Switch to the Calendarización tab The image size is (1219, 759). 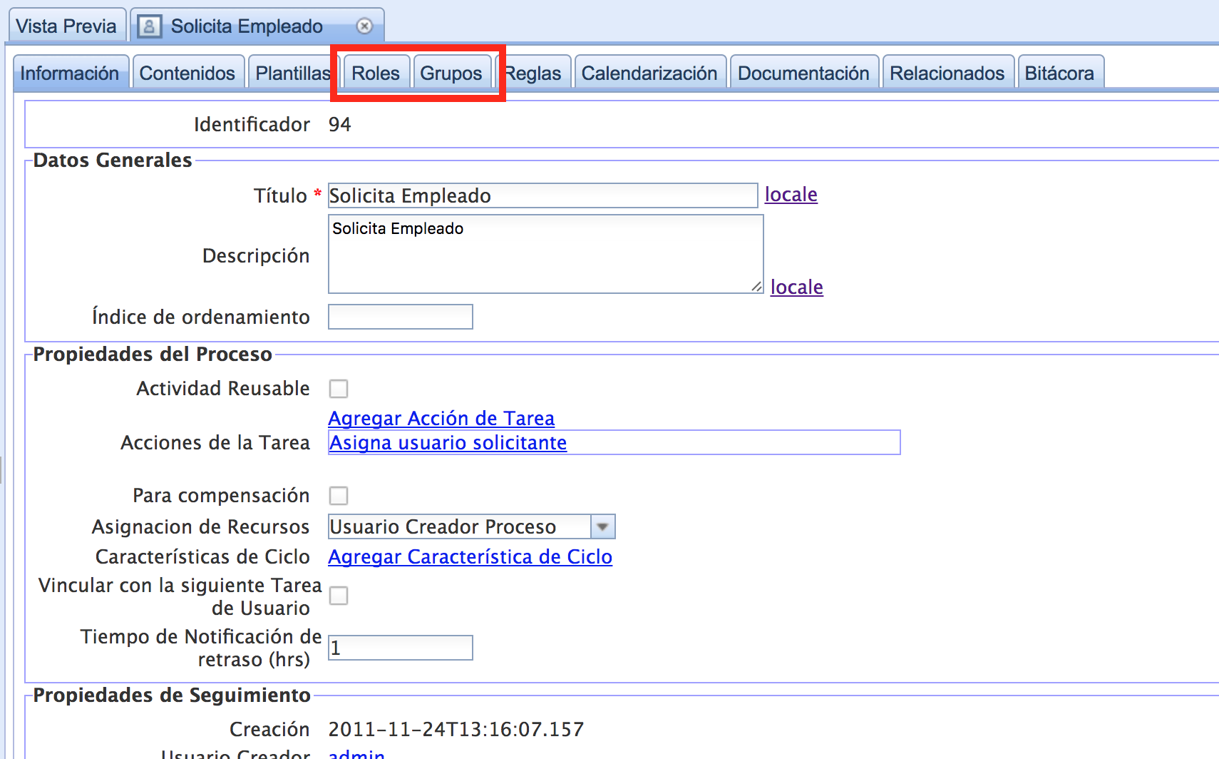pos(649,73)
